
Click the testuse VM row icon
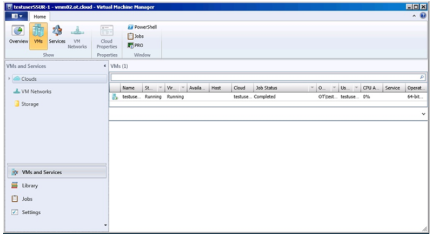[115, 97]
